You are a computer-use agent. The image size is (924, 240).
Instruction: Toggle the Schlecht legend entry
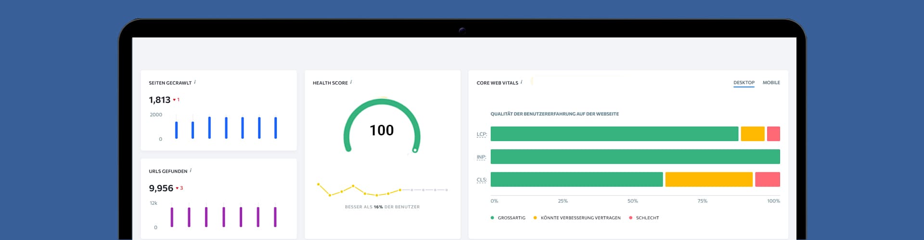pyautogui.click(x=643, y=218)
